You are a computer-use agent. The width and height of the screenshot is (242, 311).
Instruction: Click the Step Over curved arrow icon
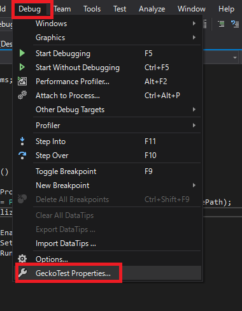22,155
